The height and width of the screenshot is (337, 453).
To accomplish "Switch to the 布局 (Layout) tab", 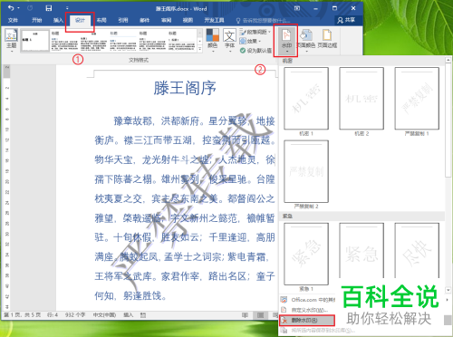I will point(101,20).
